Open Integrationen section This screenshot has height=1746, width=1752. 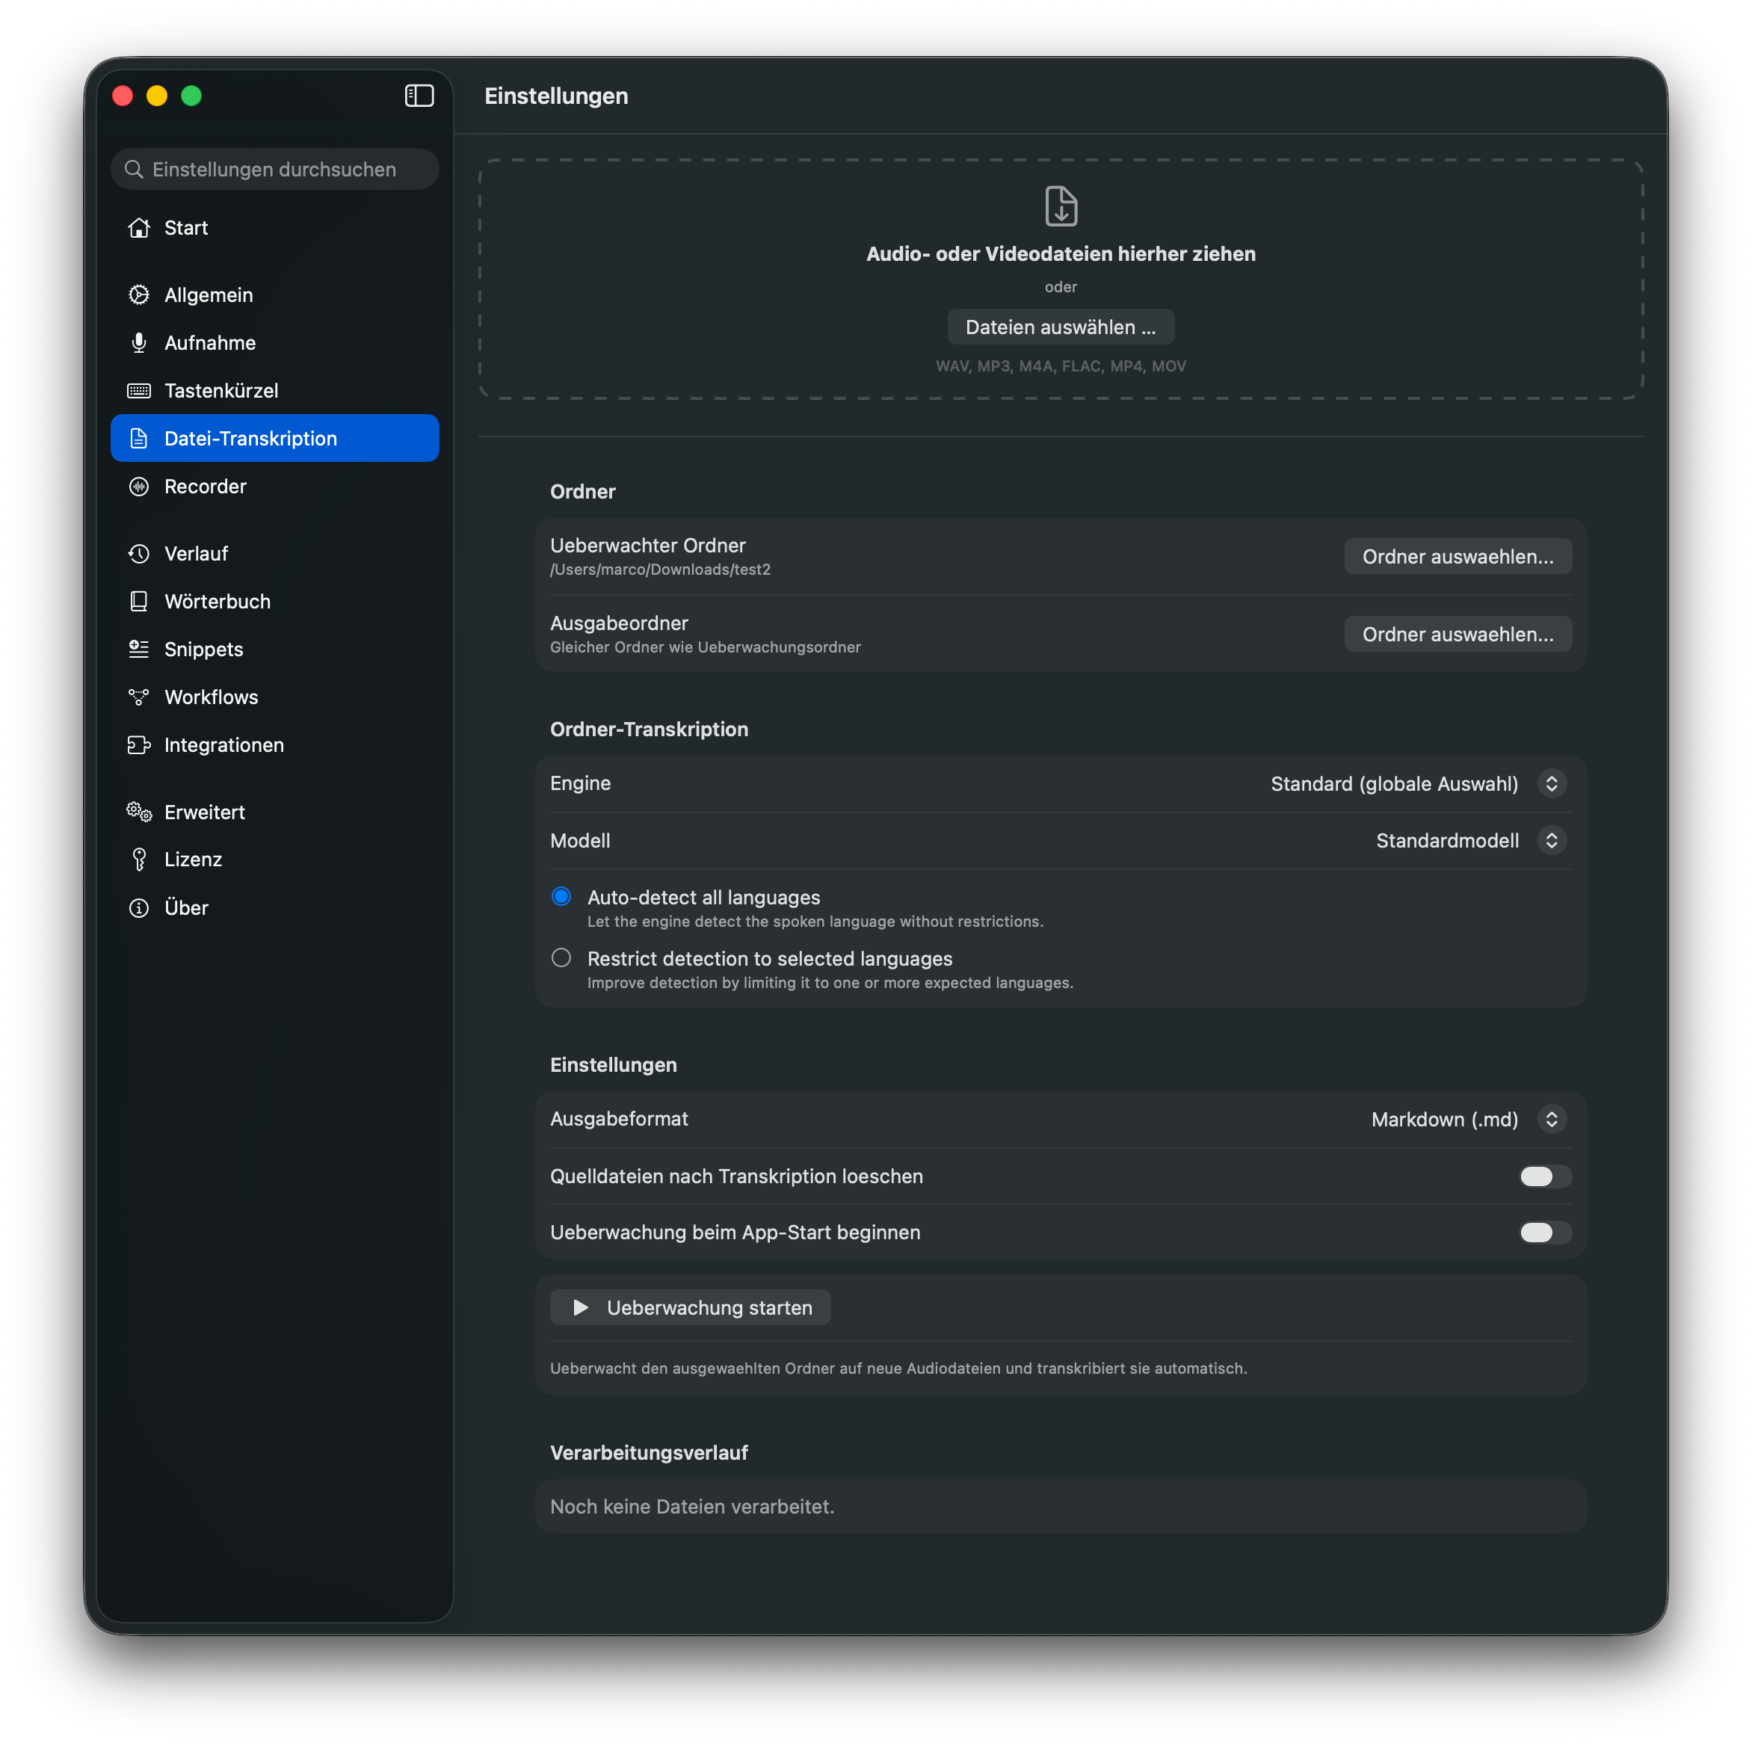275,746
